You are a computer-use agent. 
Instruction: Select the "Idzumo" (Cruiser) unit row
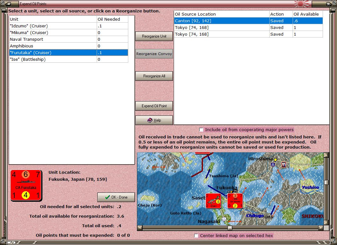tap(69, 26)
